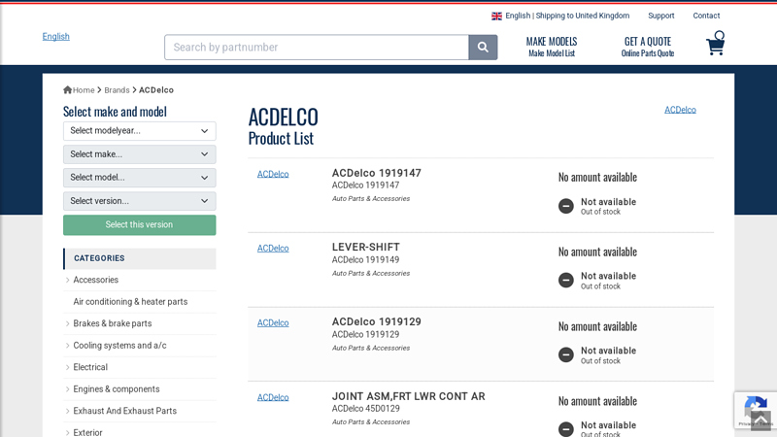Open the LEVER-SHIFT product title
Image resolution: width=777 pixels, height=437 pixels.
coord(366,248)
